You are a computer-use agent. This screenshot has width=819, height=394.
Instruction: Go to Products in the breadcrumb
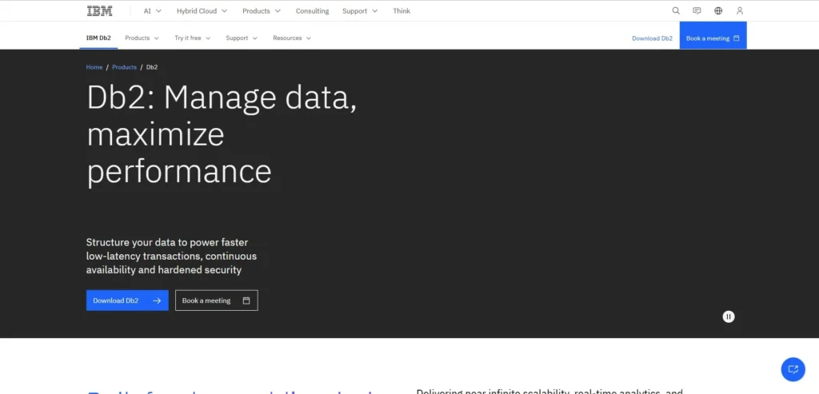(124, 67)
